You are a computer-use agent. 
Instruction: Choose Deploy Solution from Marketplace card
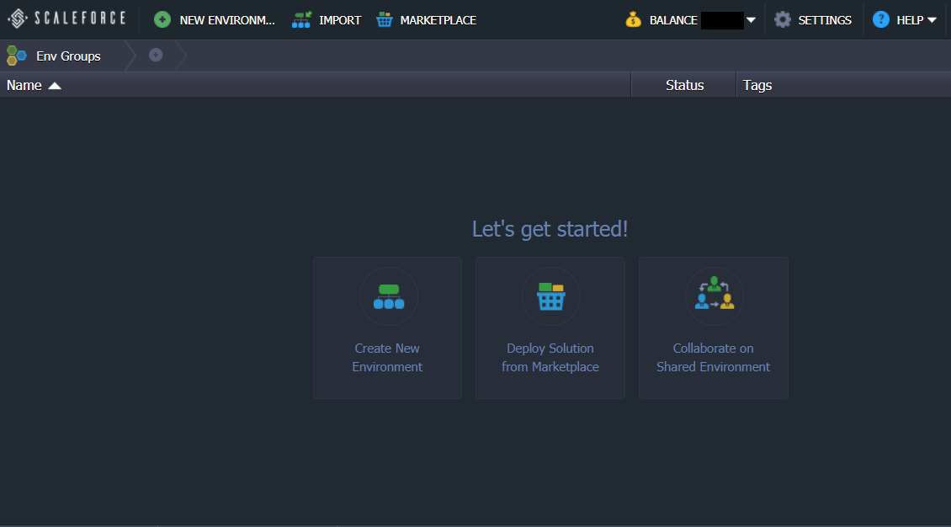pos(550,327)
